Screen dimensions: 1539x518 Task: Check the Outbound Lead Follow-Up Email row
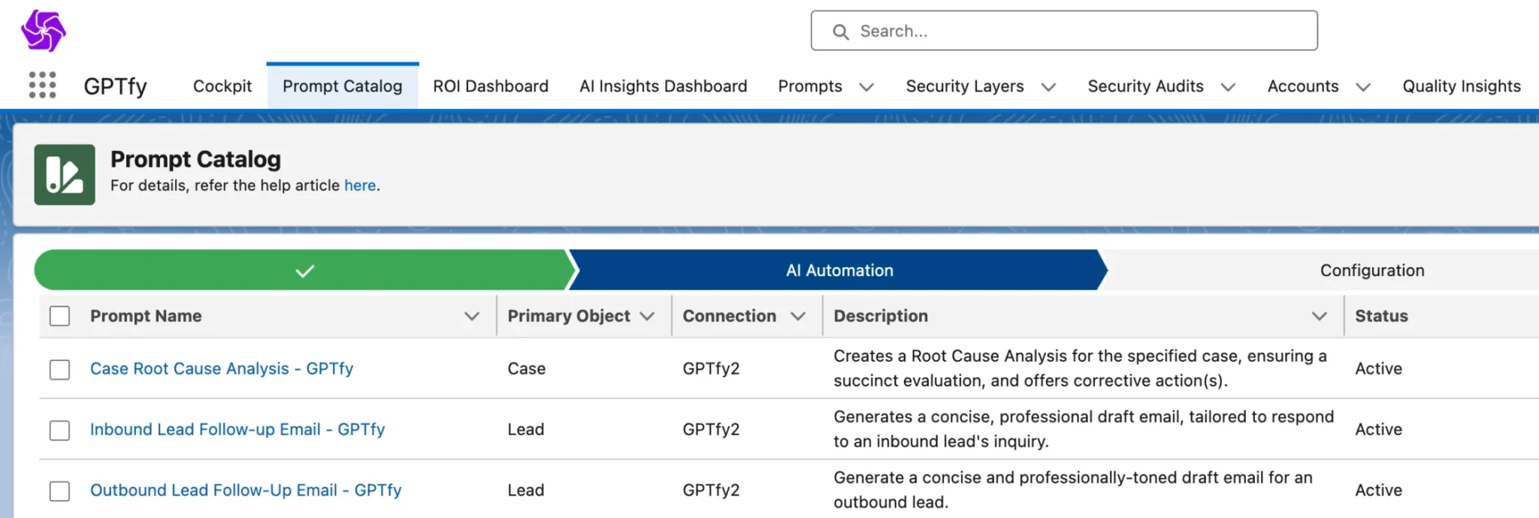pos(59,491)
